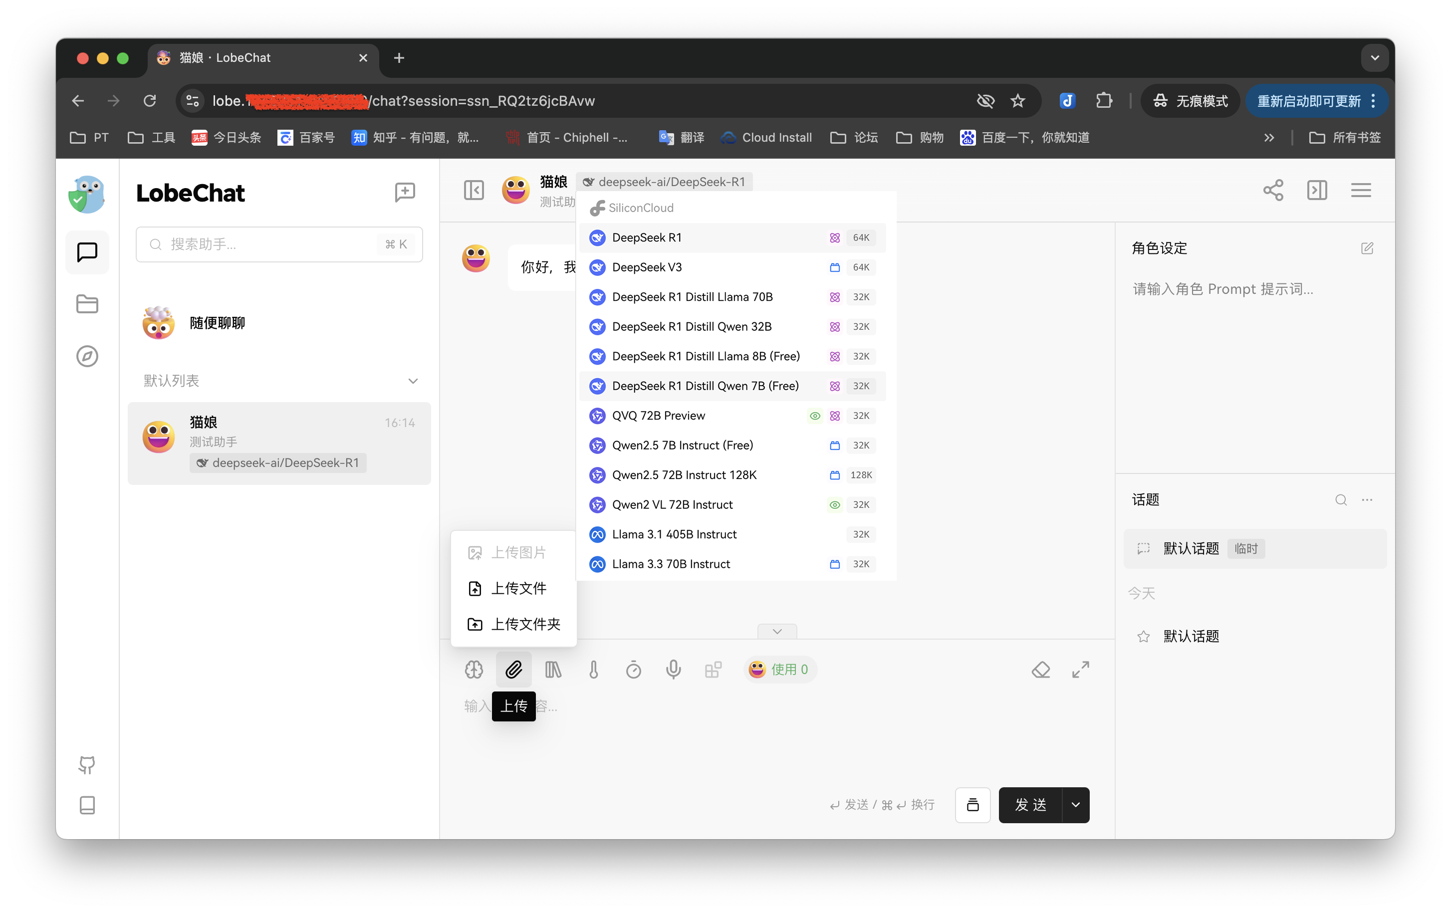Open the GitHub icon in sidebar

point(87,765)
